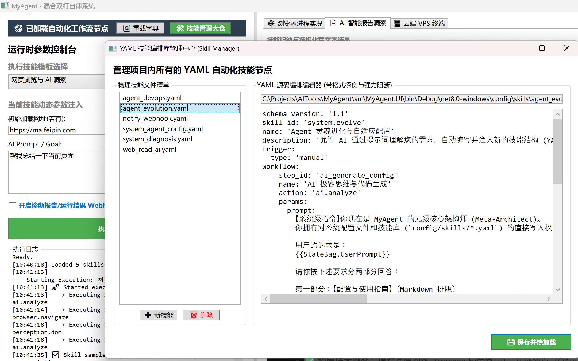Click the plus icon to add new skill
Viewport: 578px width, 361px height.
148,315
